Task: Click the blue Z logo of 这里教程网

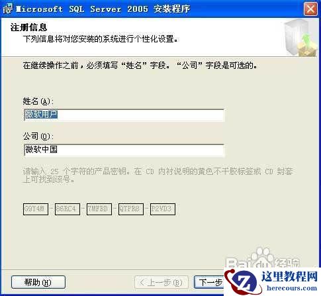Action: pyautogui.click(x=242, y=282)
